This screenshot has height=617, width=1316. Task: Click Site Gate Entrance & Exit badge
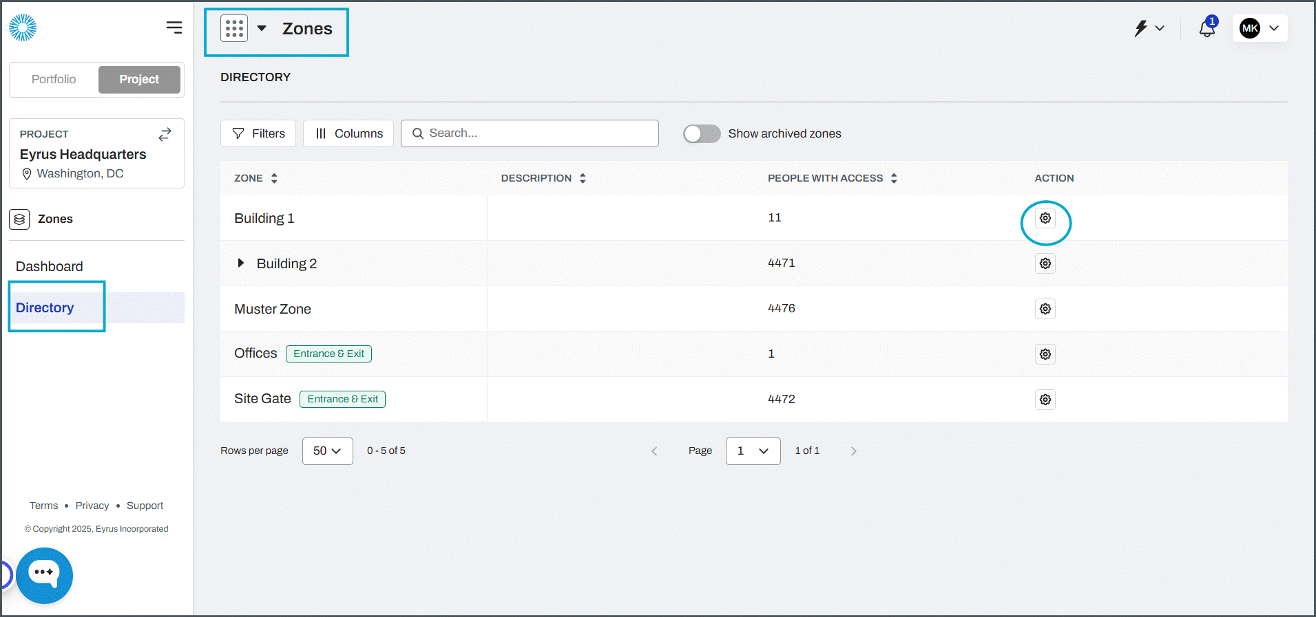[x=342, y=399]
